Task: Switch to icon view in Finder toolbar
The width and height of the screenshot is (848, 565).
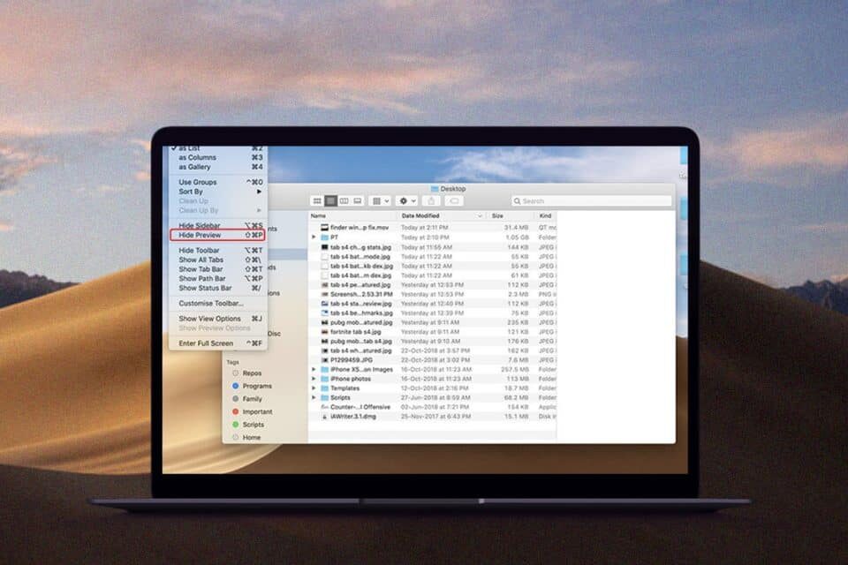Action: tap(317, 201)
